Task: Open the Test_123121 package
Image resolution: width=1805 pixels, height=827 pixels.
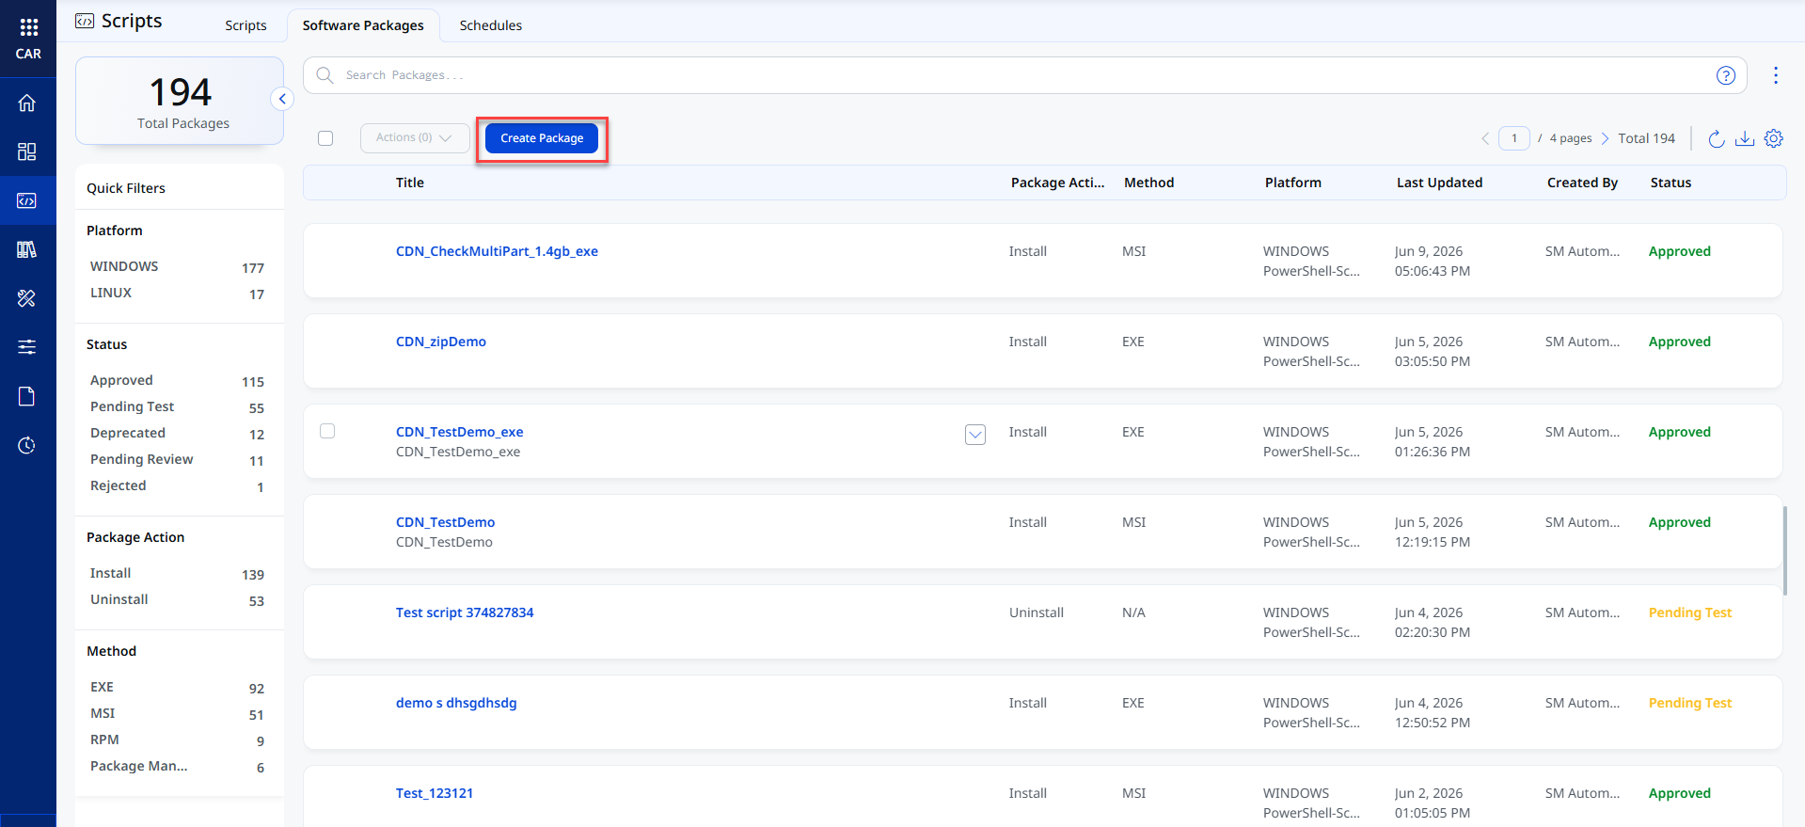Action: 435,793
